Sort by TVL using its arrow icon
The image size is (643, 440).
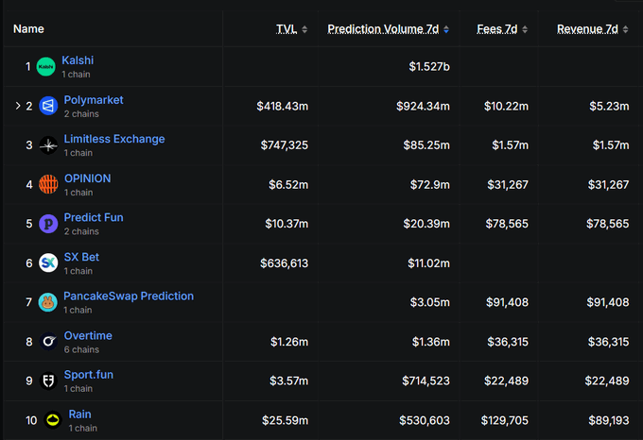304,29
